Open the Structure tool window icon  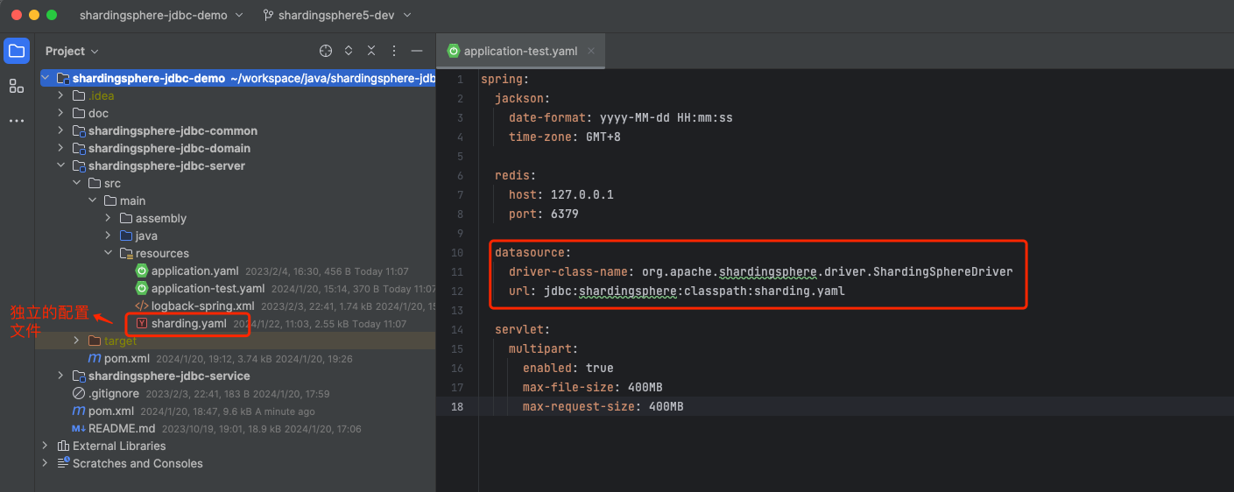coord(17,86)
